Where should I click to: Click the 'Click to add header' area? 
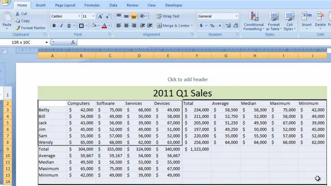[x=187, y=79]
